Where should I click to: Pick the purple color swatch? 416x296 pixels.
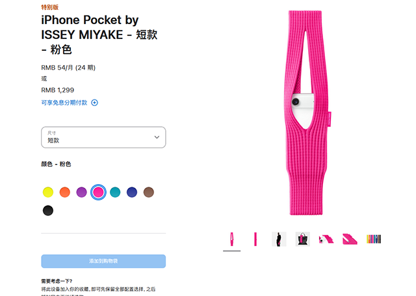point(81,192)
